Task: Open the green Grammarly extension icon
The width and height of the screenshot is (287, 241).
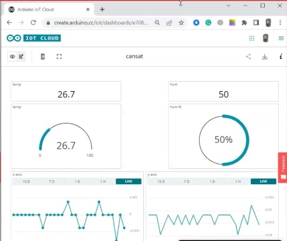Action: coord(208,23)
